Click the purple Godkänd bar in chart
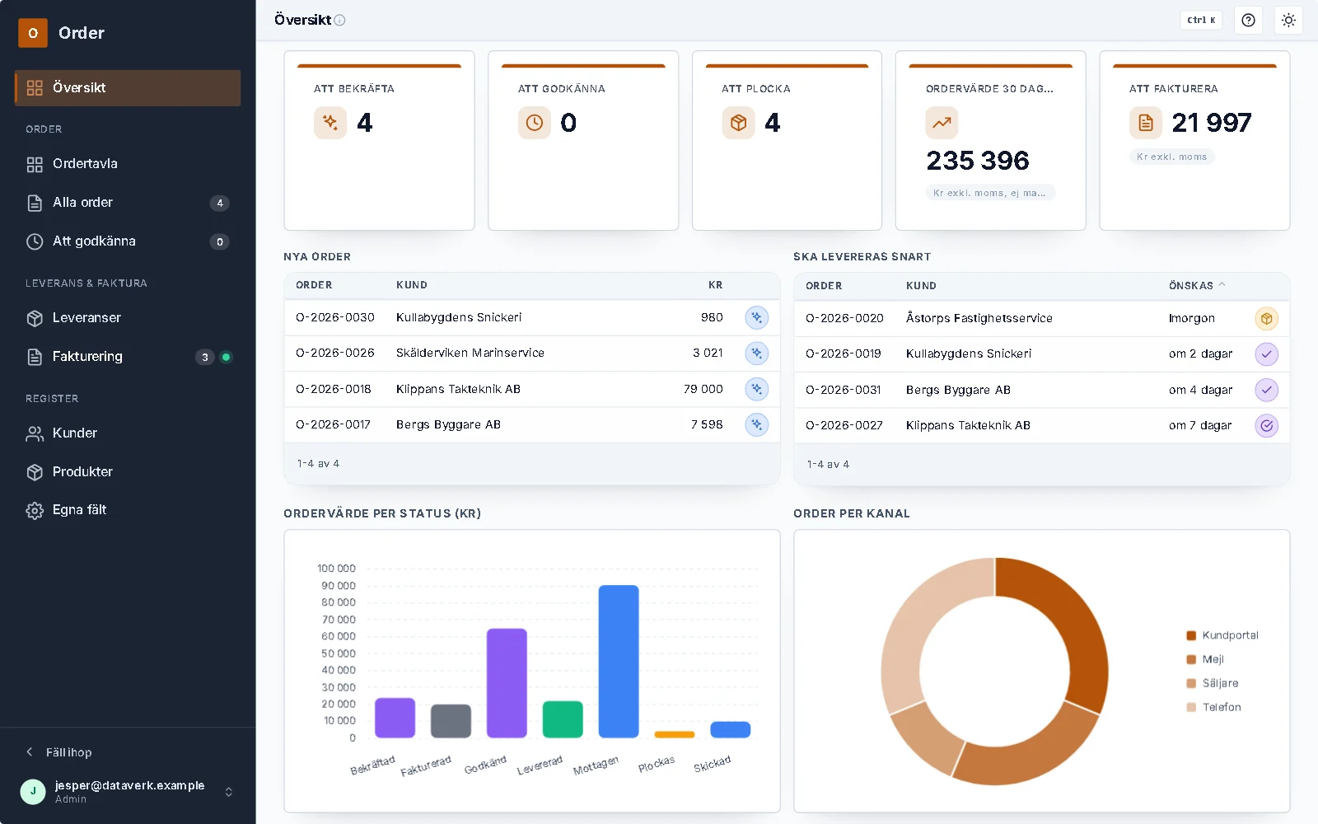Viewport: 1318px width, 824px height. tap(507, 683)
